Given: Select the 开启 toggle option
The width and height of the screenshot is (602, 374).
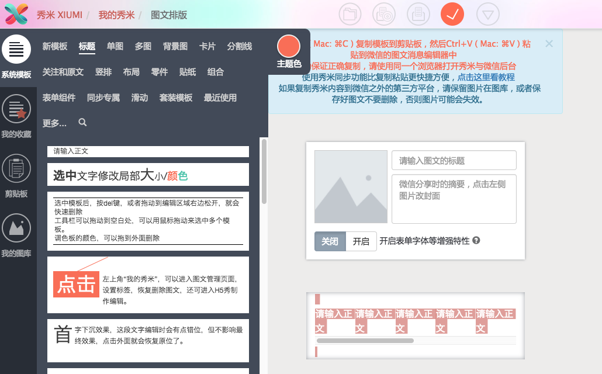Looking at the screenshot, I should [x=361, y=241].
